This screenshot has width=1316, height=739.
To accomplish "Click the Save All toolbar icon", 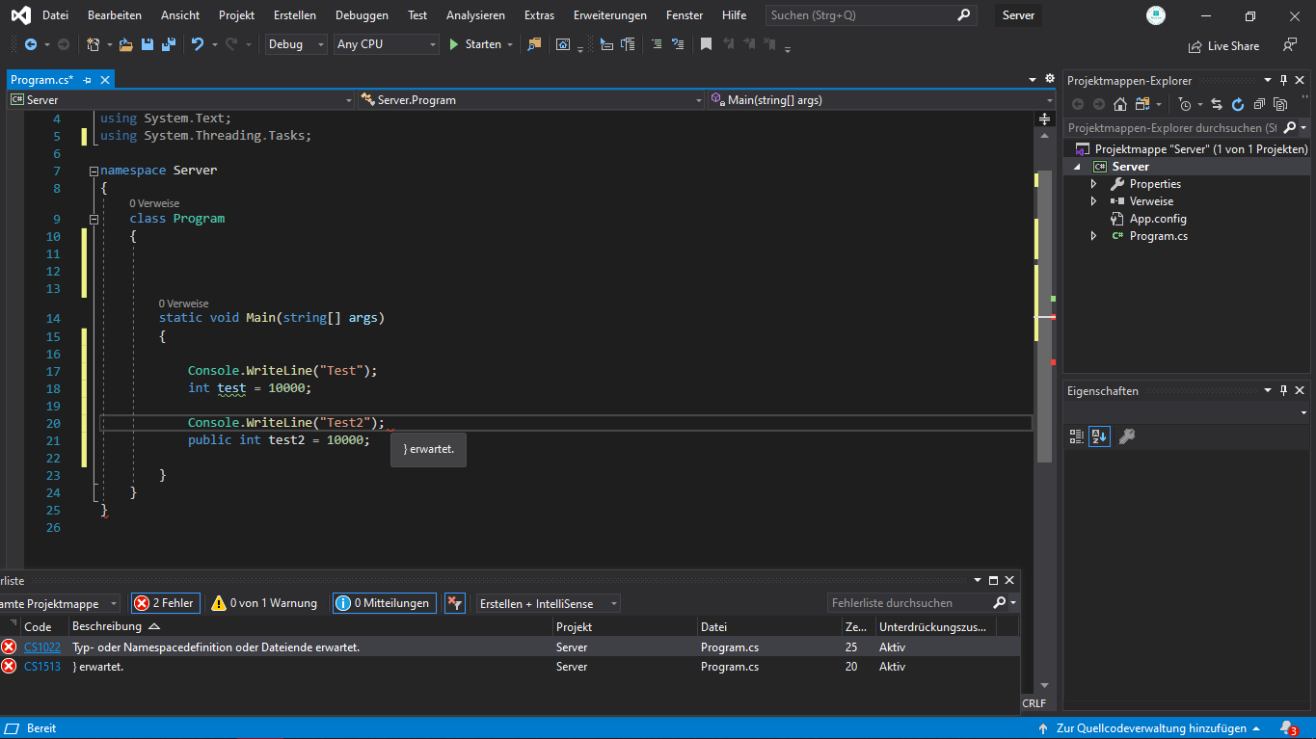I will 168,44.
